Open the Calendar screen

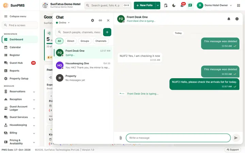pyautogui.click(x=20, y=47)
